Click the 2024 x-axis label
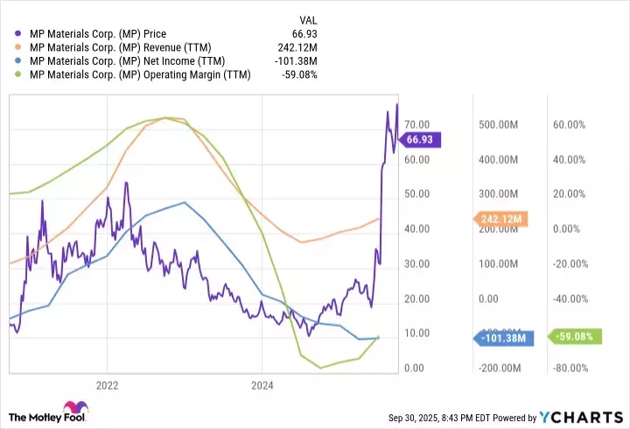The image size is (630, 429). 262,385
